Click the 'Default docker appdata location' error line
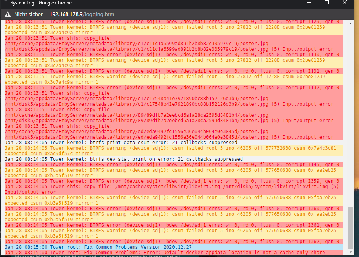 (174, 253)
